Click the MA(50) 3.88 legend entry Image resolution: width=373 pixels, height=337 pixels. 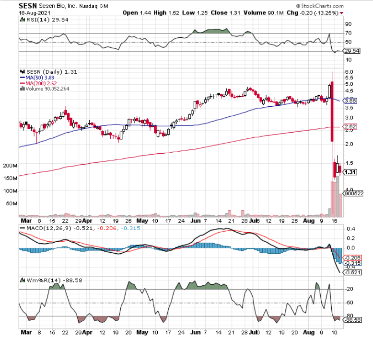[x=37, y=78]
